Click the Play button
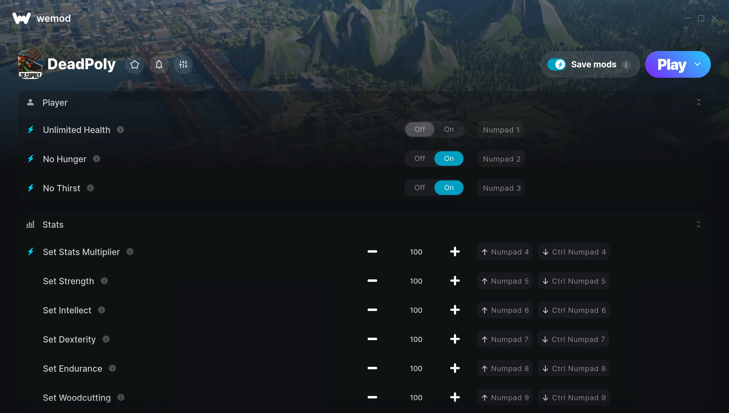This screenshot has width=729, height=413. point(672,64)
